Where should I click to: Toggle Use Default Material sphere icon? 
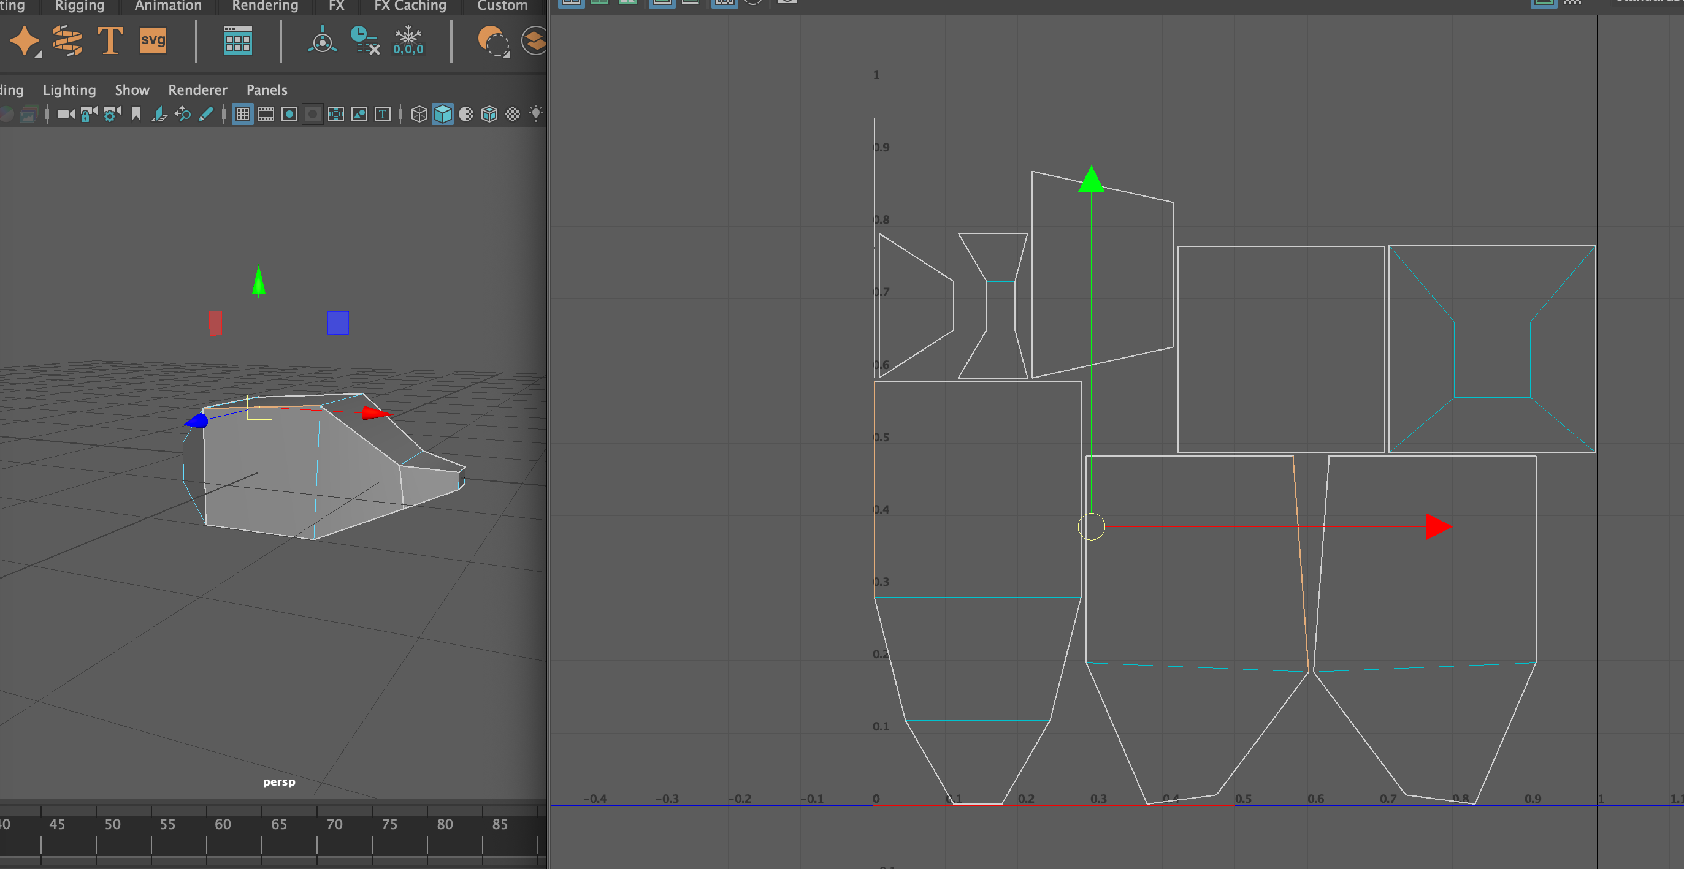[x=466, y=115]
